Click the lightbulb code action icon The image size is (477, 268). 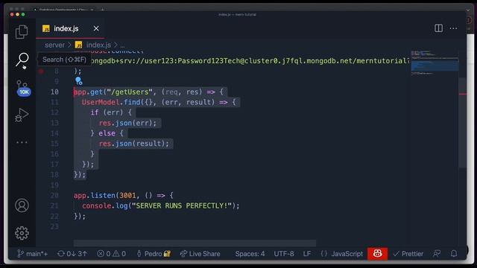(78, 80)
